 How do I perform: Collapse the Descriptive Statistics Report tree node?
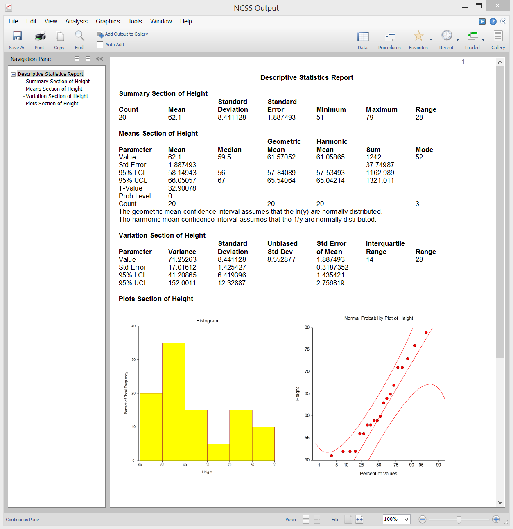[14, 74]
